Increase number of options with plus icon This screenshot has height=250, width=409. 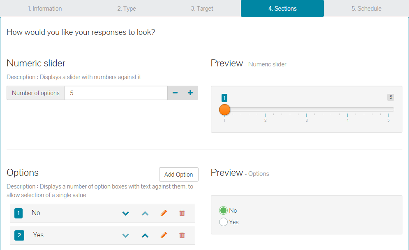[190, 93]
